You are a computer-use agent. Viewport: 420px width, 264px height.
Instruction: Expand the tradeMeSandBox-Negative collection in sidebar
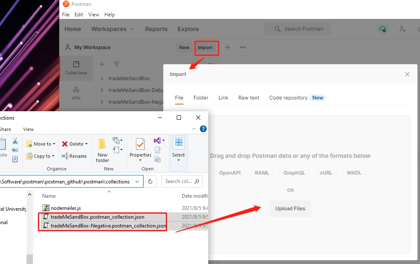click(102, 102)
